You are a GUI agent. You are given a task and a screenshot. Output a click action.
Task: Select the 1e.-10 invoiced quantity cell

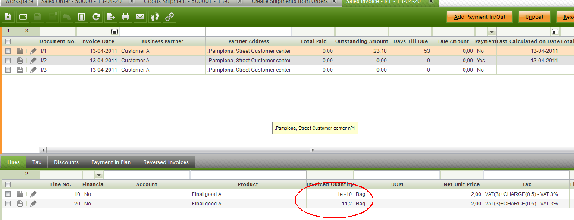[x=330, y=194]
